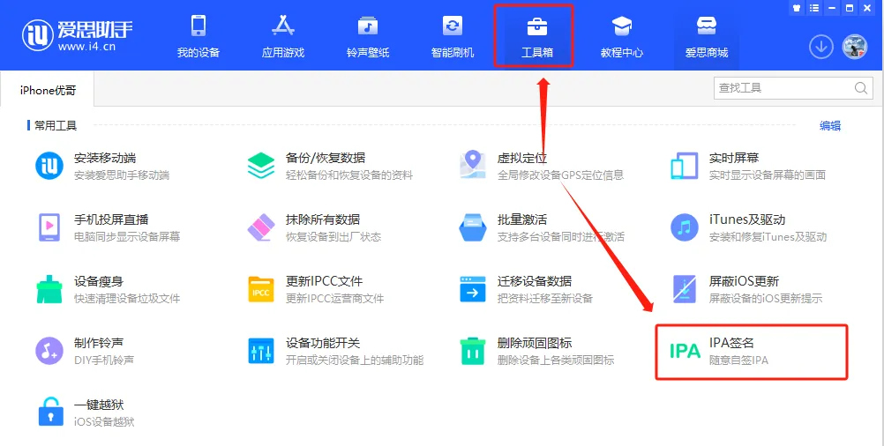
Task: Select the 一键越狱 title text
Action: (99, 405)
